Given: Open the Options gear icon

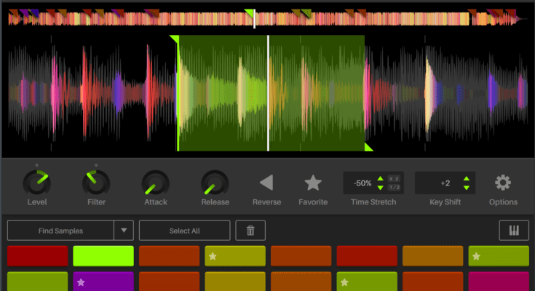Looking at the screenshot, I should tap(503, 183).
